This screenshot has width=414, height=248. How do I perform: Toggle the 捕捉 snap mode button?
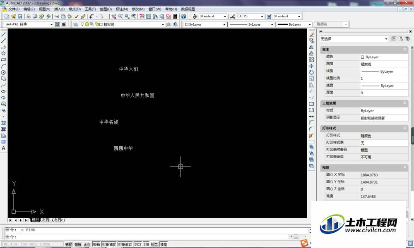pyautogui.click(x=69, y=244)
